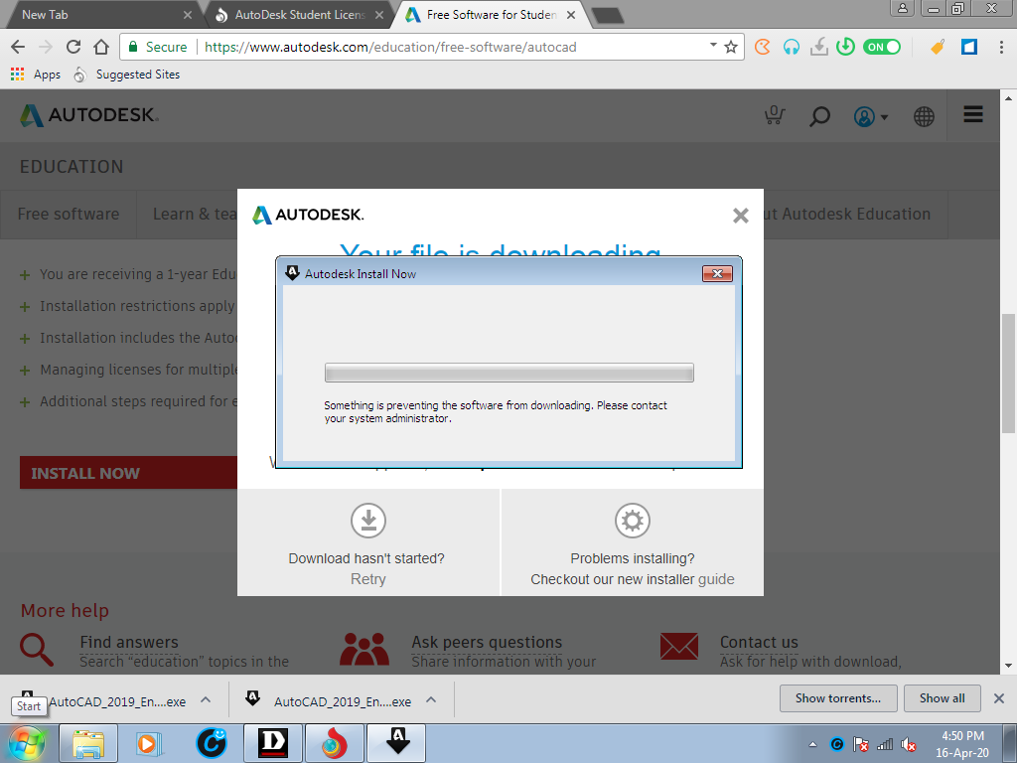Click the people icon beside Ask peers questions
This screenshot has width=1017, height=763.
[366, 648]
